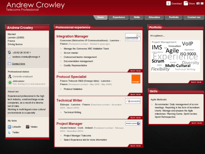This screenshot has width=205, height=154.
Task: Click learn more under Technical Writer
Action: [x=135, y=118]
